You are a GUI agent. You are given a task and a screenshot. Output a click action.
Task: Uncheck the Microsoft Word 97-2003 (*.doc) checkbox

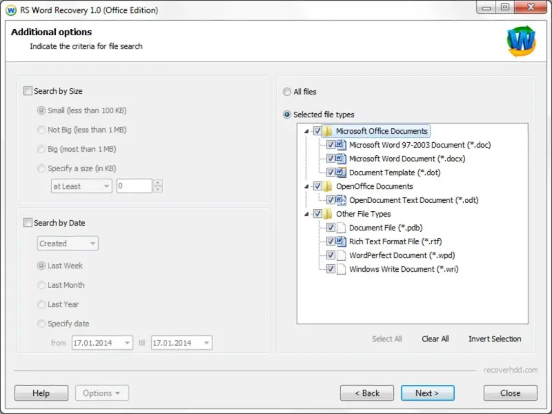pos(331,145)
